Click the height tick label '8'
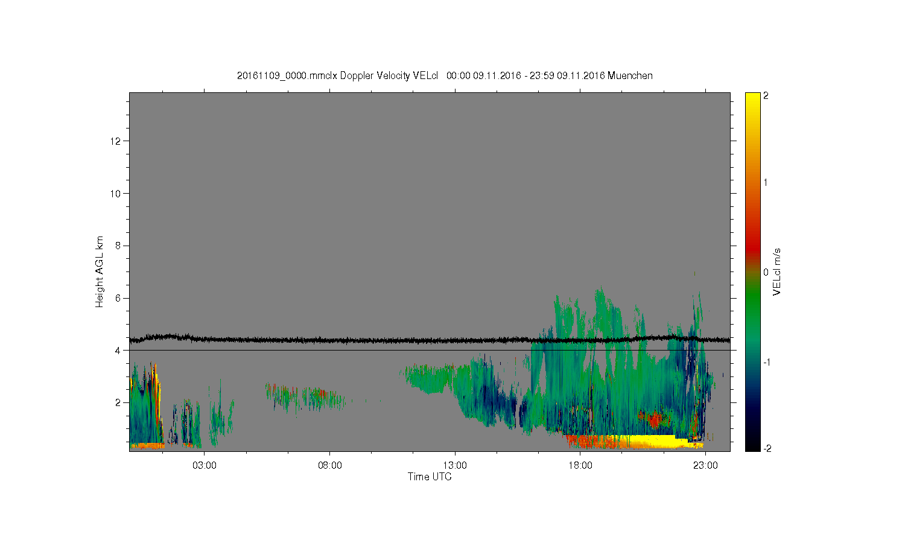905x543 pixels. [119, 246]
